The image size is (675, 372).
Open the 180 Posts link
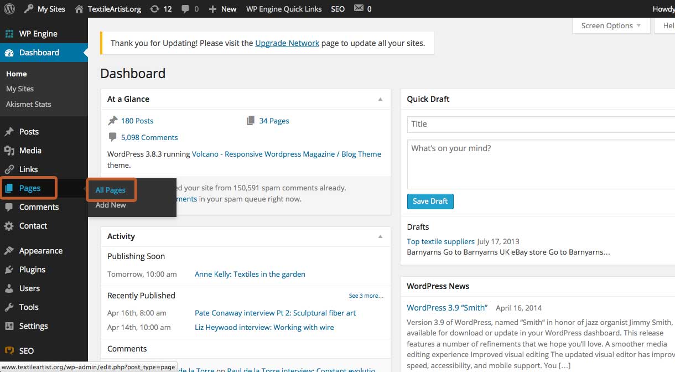click(137, 121)
